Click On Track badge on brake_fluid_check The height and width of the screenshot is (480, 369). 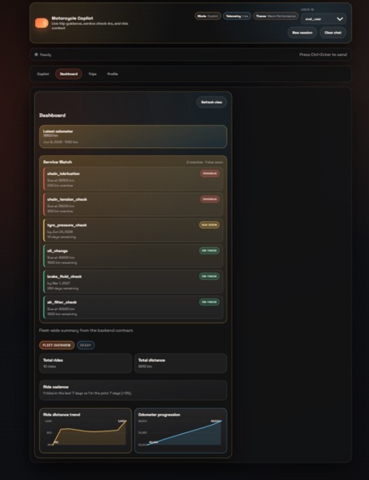209,276
